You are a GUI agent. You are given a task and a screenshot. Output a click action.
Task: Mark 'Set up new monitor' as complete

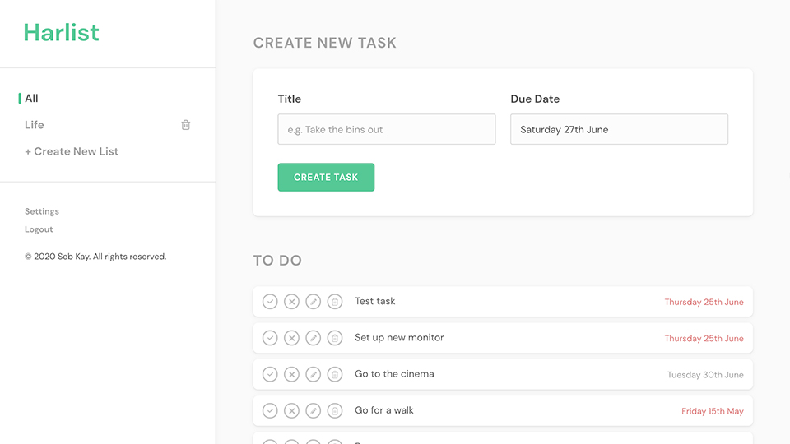tap(270, 338)
